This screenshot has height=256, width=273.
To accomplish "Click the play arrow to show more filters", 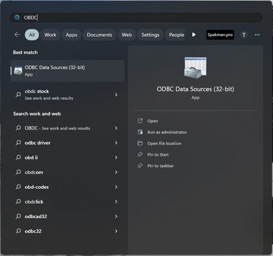I will (x=194, y=34).
